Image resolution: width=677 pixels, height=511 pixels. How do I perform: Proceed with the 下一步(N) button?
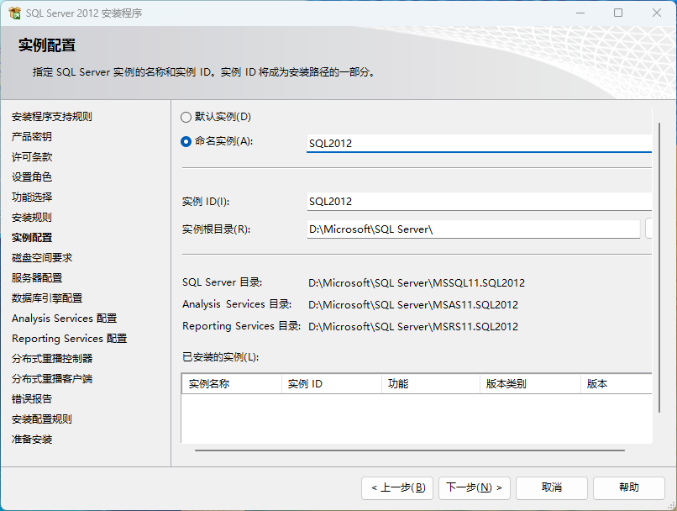475,488
